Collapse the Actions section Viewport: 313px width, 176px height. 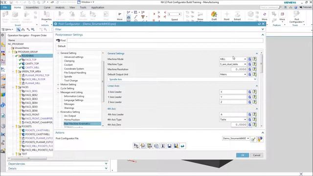tap(263, 132)
